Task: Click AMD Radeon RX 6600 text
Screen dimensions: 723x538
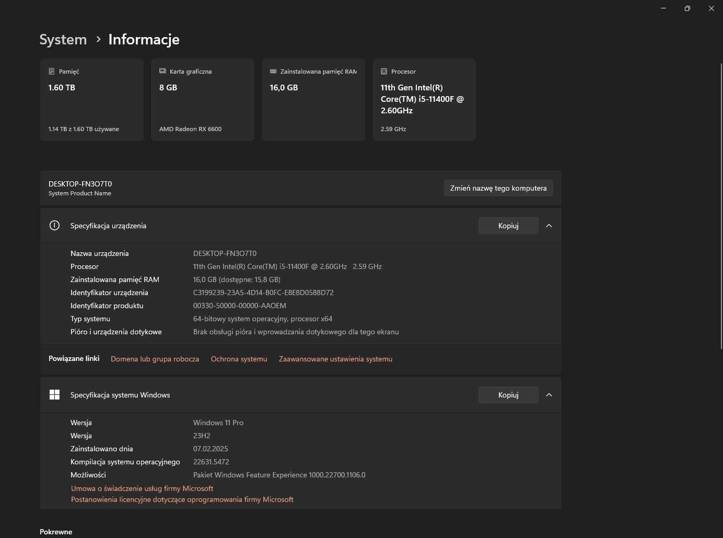Action: point(190,129)
